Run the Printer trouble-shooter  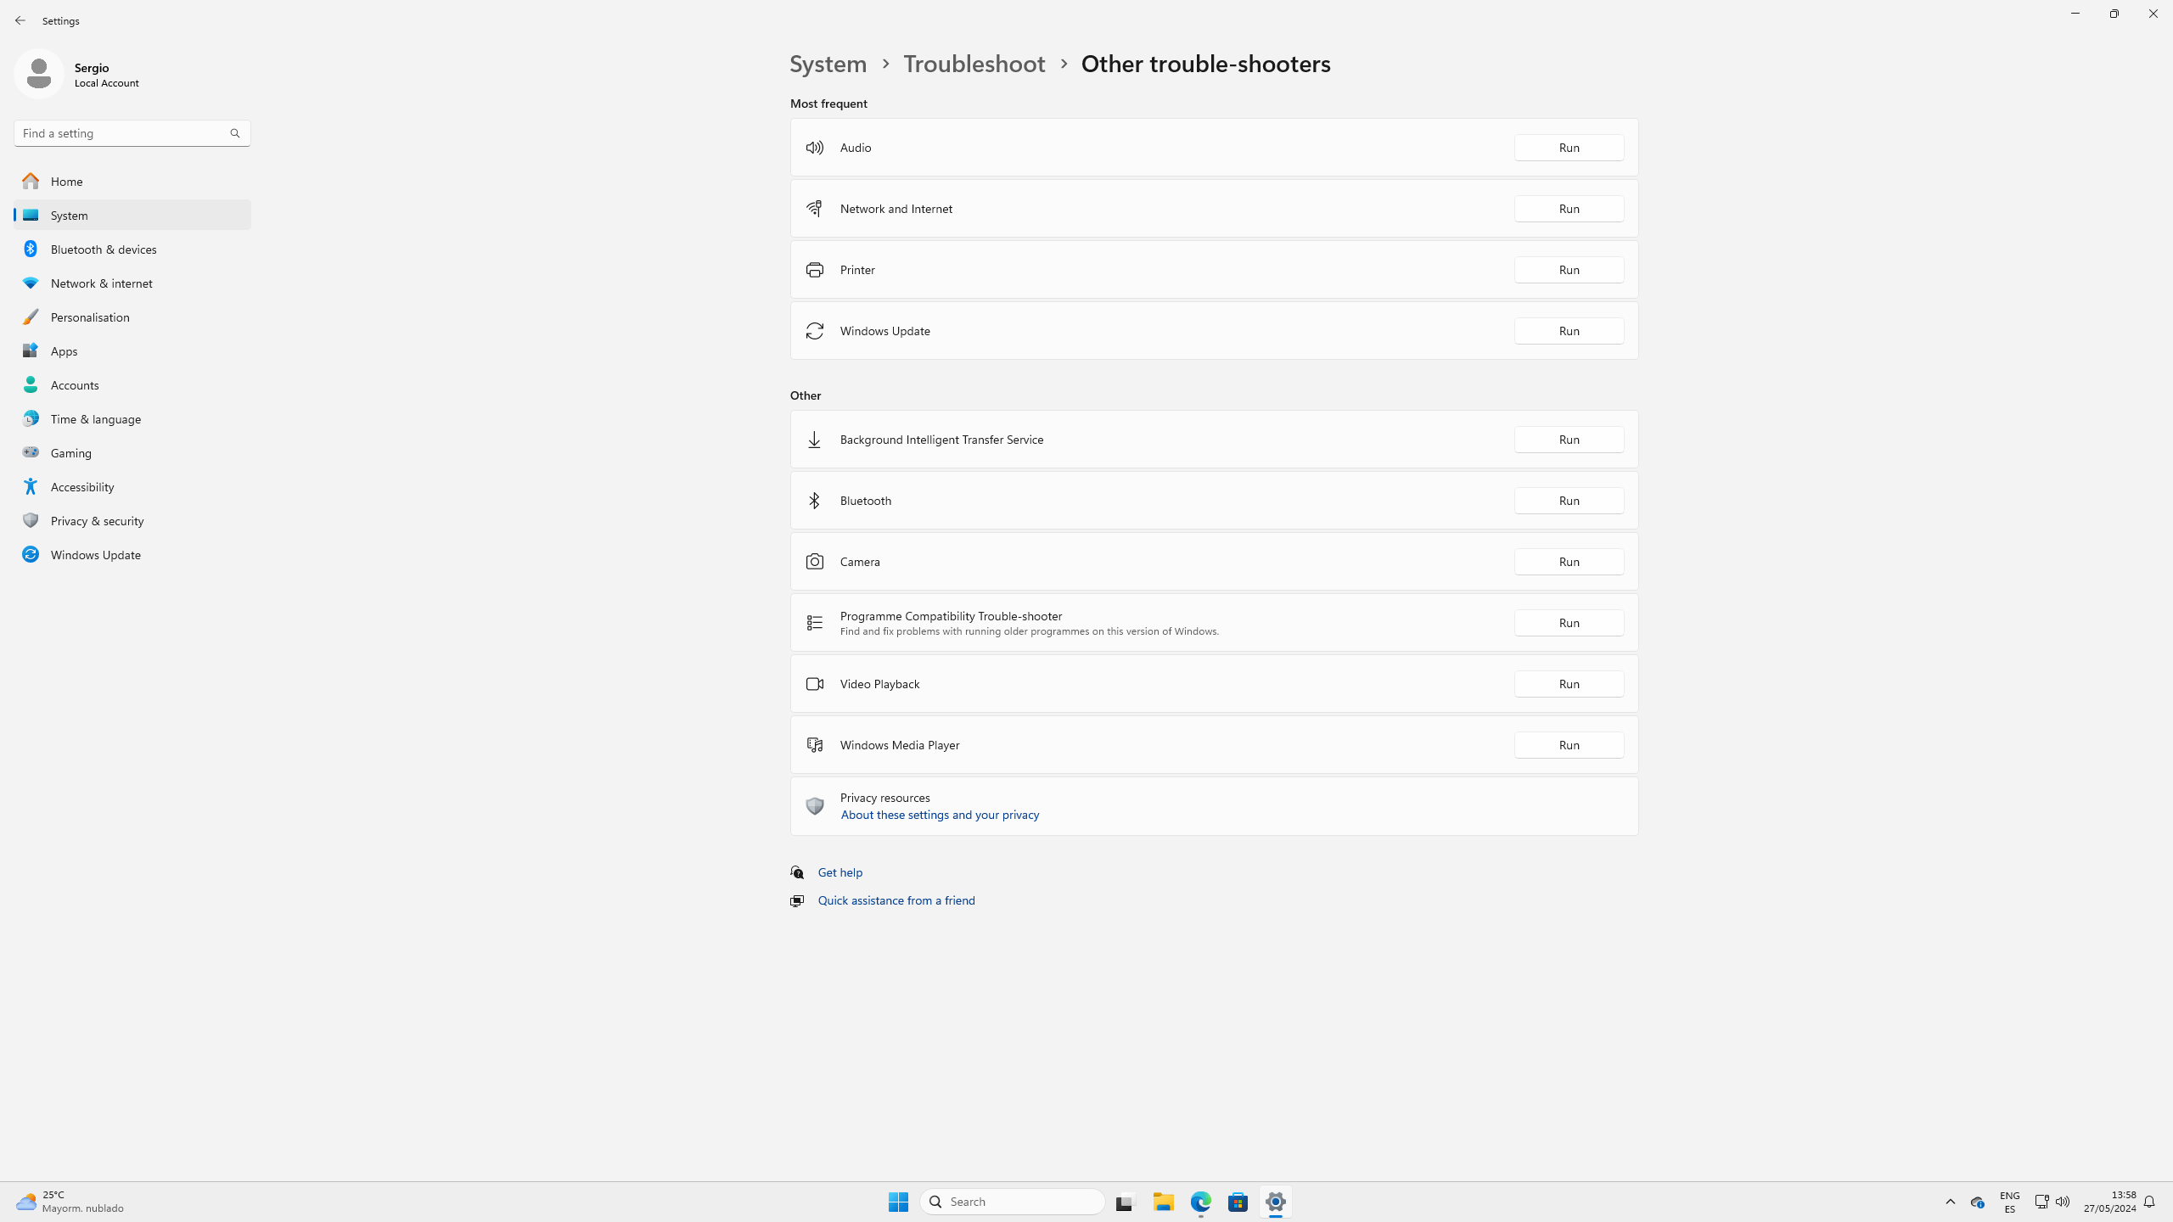[x=1569, y=270]
